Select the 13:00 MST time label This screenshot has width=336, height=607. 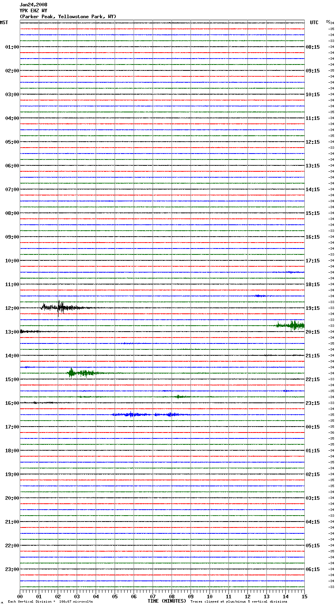pos(12,332)
